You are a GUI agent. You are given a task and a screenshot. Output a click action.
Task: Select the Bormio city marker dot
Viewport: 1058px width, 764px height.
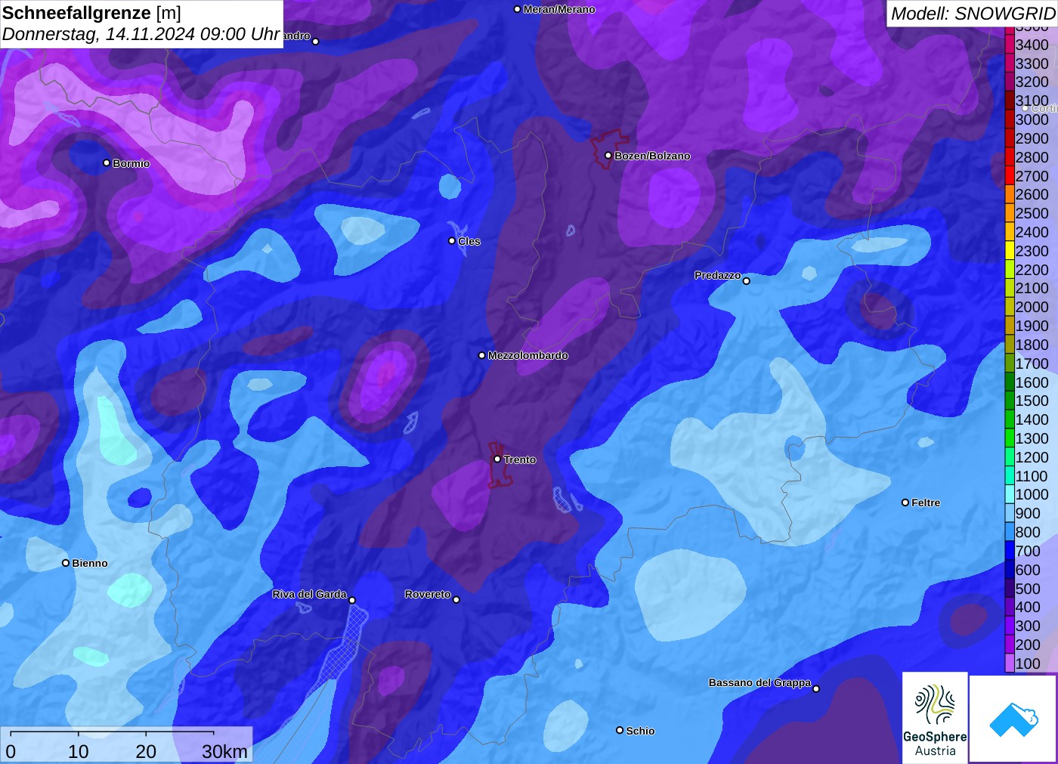click(107, 162)
